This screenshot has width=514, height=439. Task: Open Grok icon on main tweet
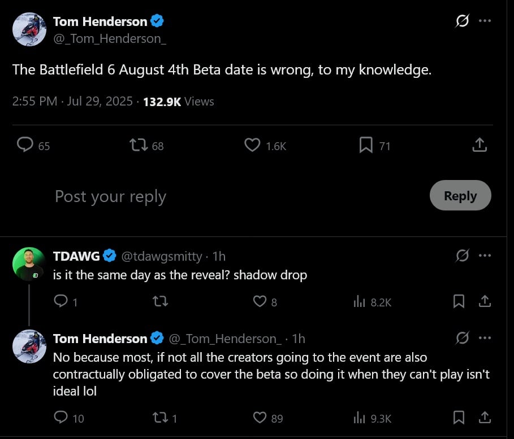click(462, 21)
